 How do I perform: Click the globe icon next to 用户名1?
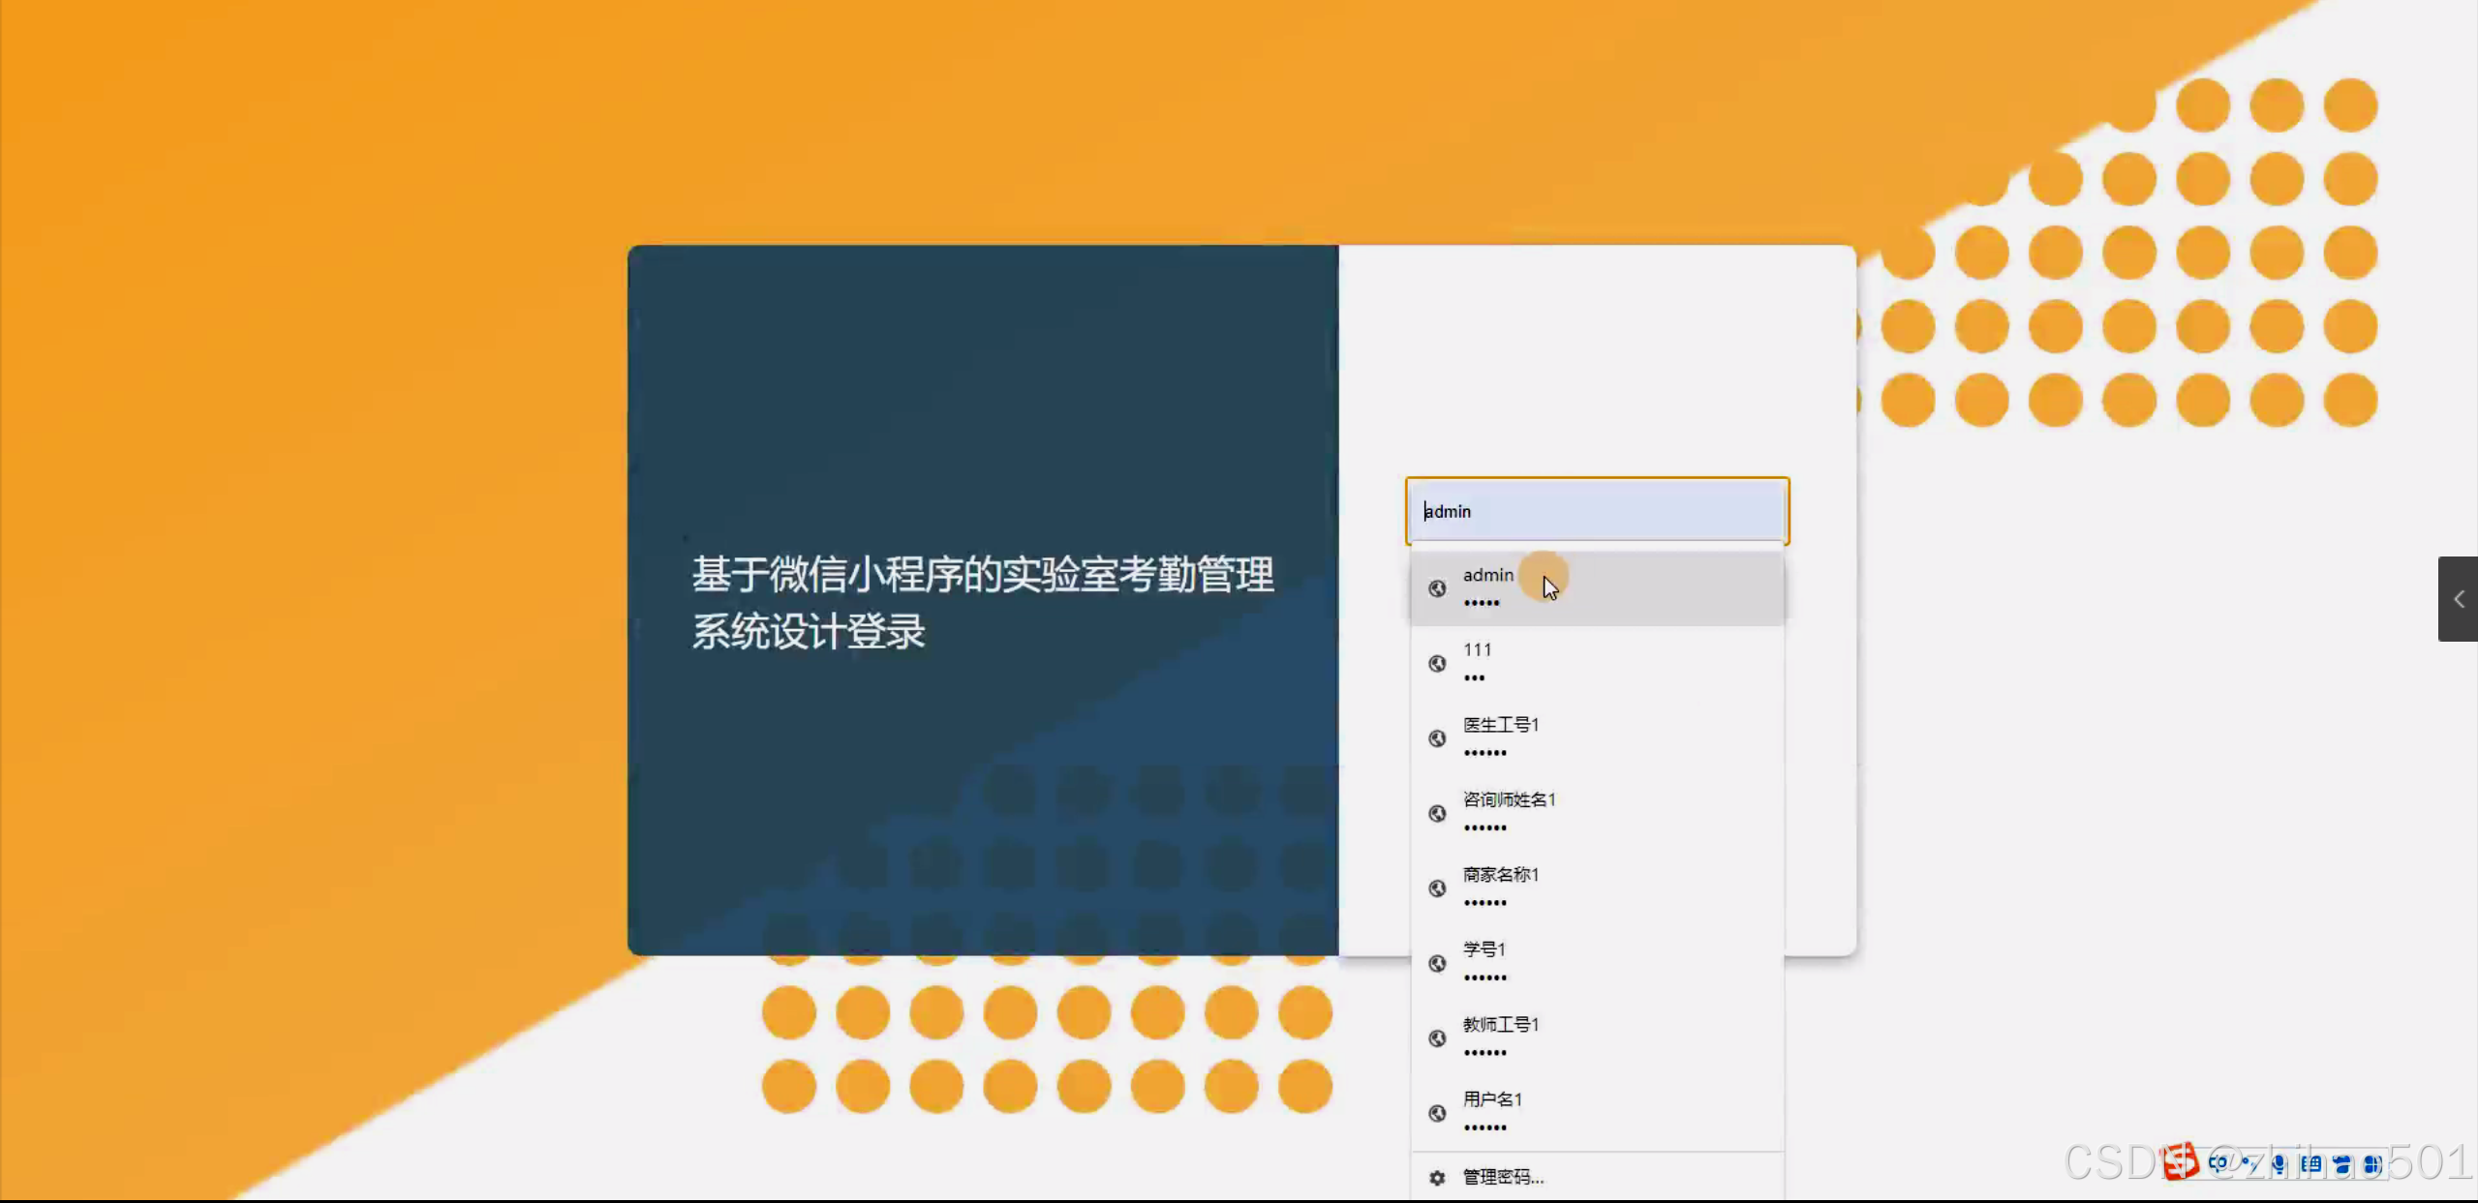click(1437, 1113)
